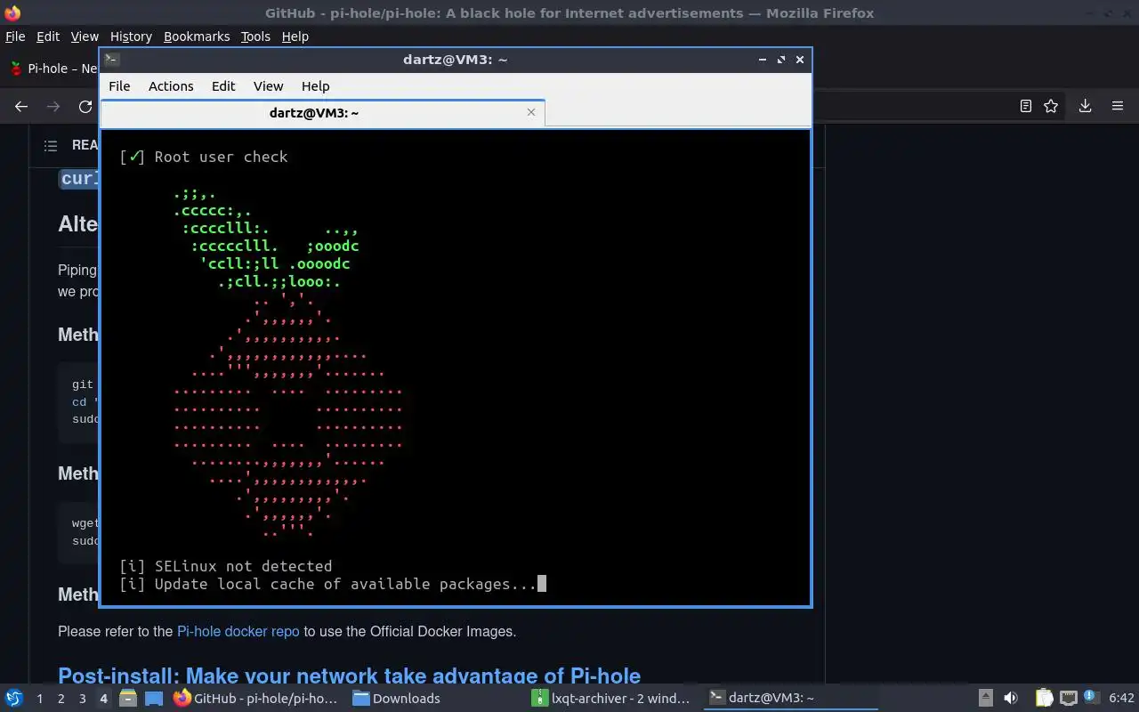Activate dartz@VM3 terminal taskbar entry

pos(790,698)
